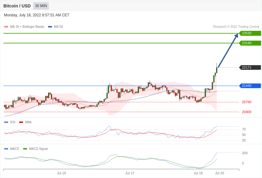Click the MA 20 + Bollinger Bands swatch
Viewport: 262px width, 178px height.
(6, 27)
